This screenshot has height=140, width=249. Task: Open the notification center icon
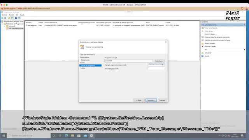(242, 136)
